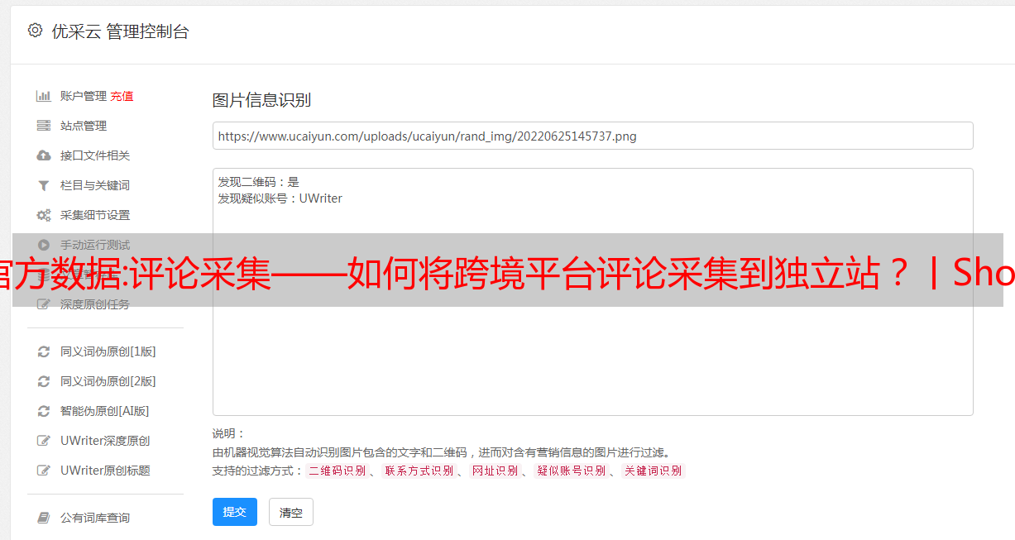Go to 接口文件相关 in the sidebar
The width and height of the screenshot is (1015, 540).
click(x=95, y=155)
